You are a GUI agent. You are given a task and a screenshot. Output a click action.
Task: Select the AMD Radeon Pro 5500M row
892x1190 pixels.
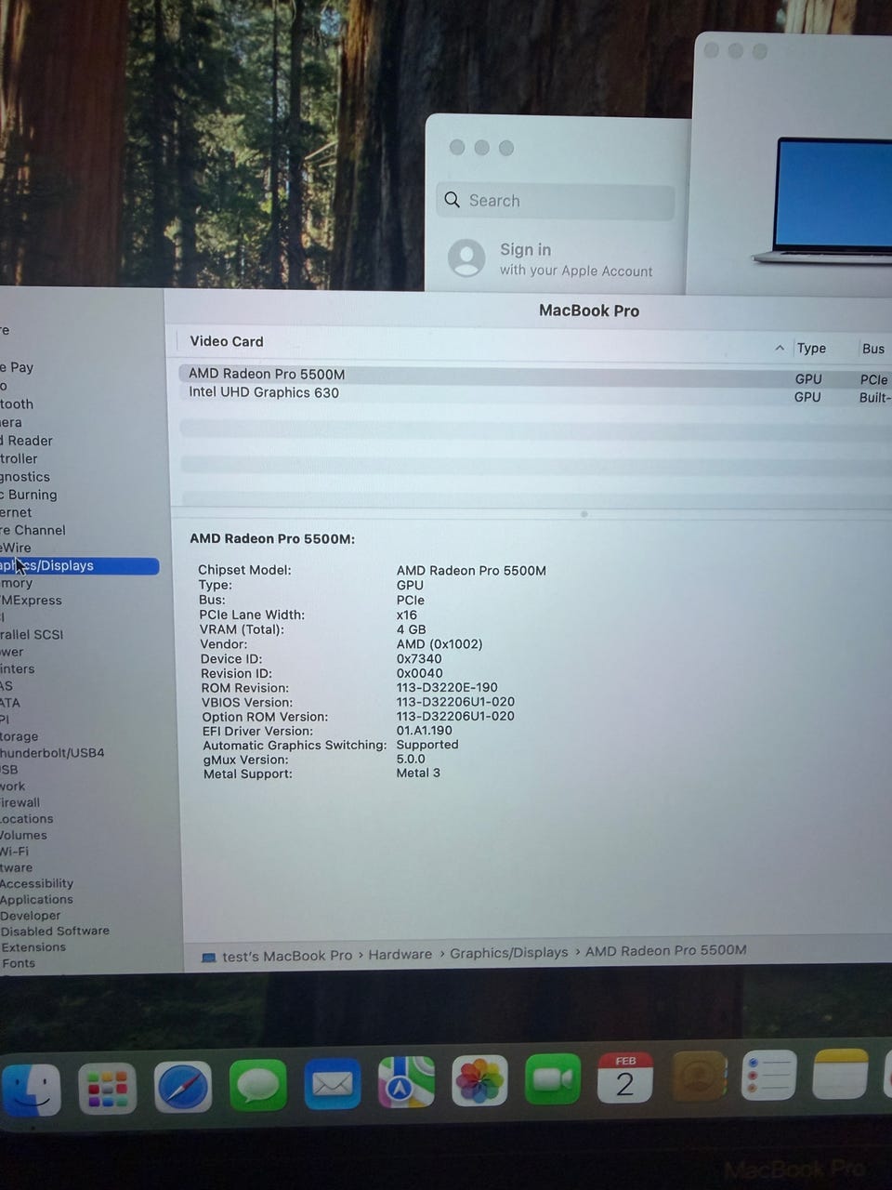click(x=535, y=376)
